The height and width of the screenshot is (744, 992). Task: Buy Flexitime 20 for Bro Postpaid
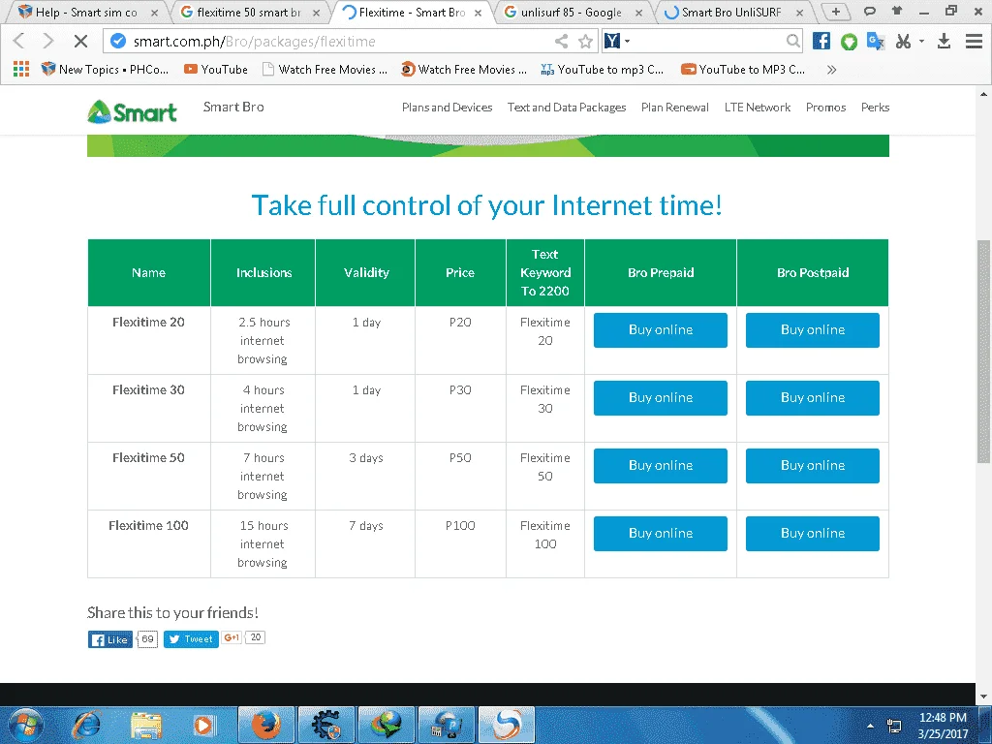point(813,329)
